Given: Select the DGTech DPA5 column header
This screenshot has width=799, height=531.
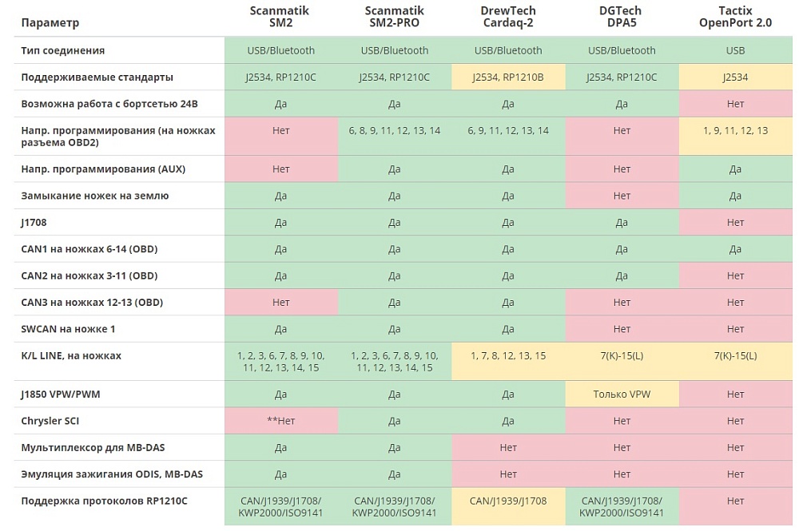Looking at the screenshot, I should [622, 17].
